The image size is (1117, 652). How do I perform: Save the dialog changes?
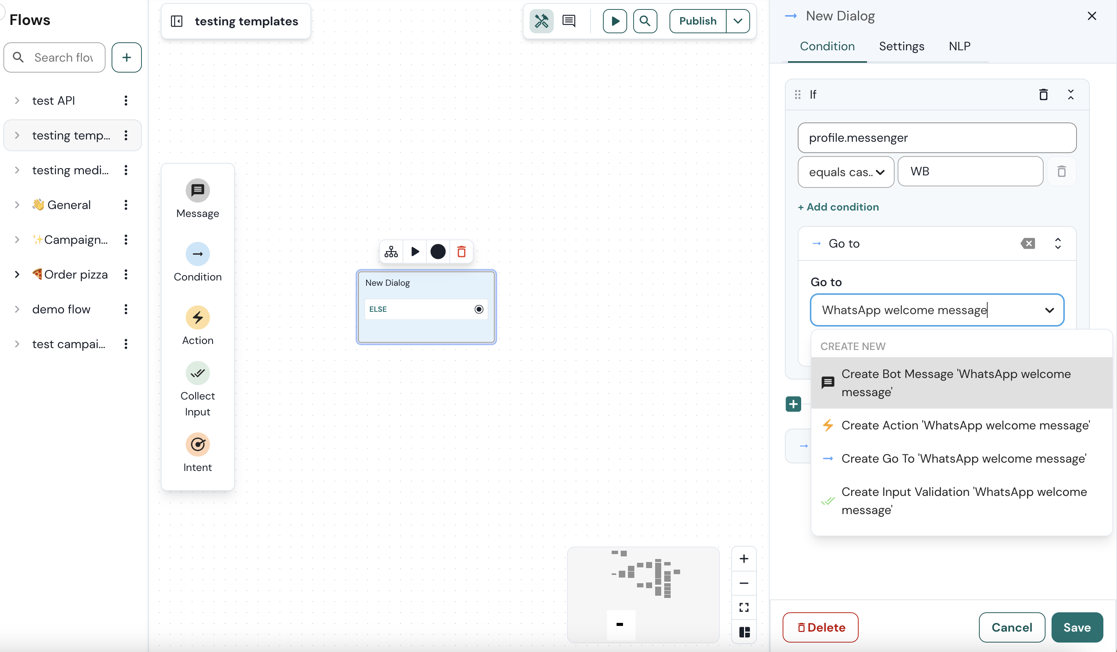[1077, 627]
